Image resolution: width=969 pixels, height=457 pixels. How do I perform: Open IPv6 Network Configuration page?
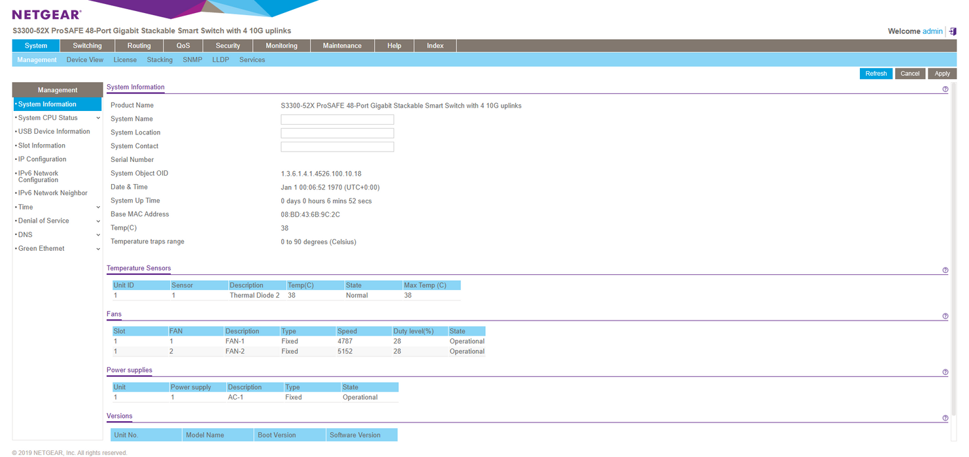pyautogui.click(x=38, y=176)
